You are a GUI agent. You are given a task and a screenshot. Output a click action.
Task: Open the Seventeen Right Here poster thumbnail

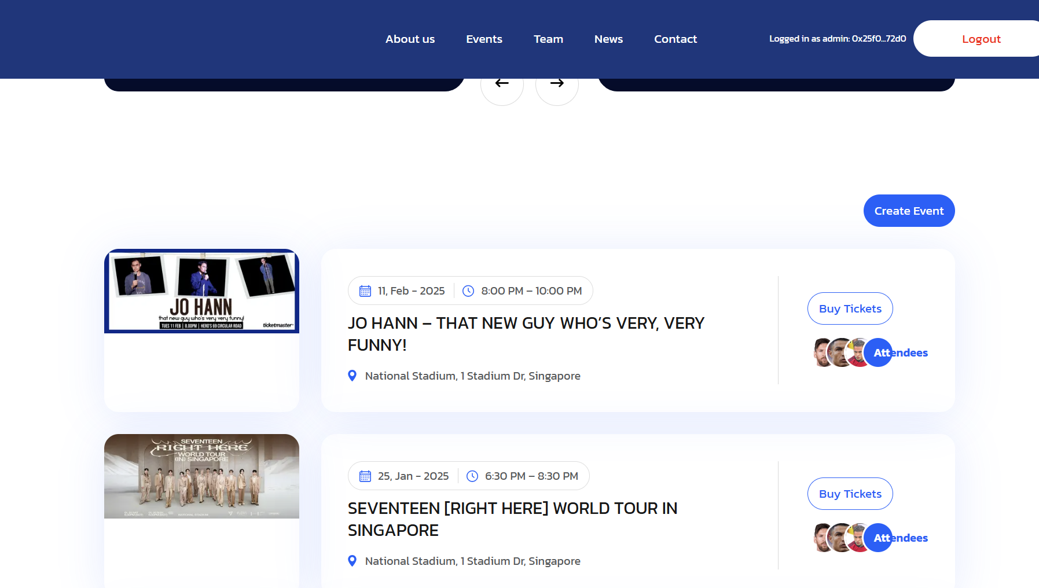click(201, 476)
